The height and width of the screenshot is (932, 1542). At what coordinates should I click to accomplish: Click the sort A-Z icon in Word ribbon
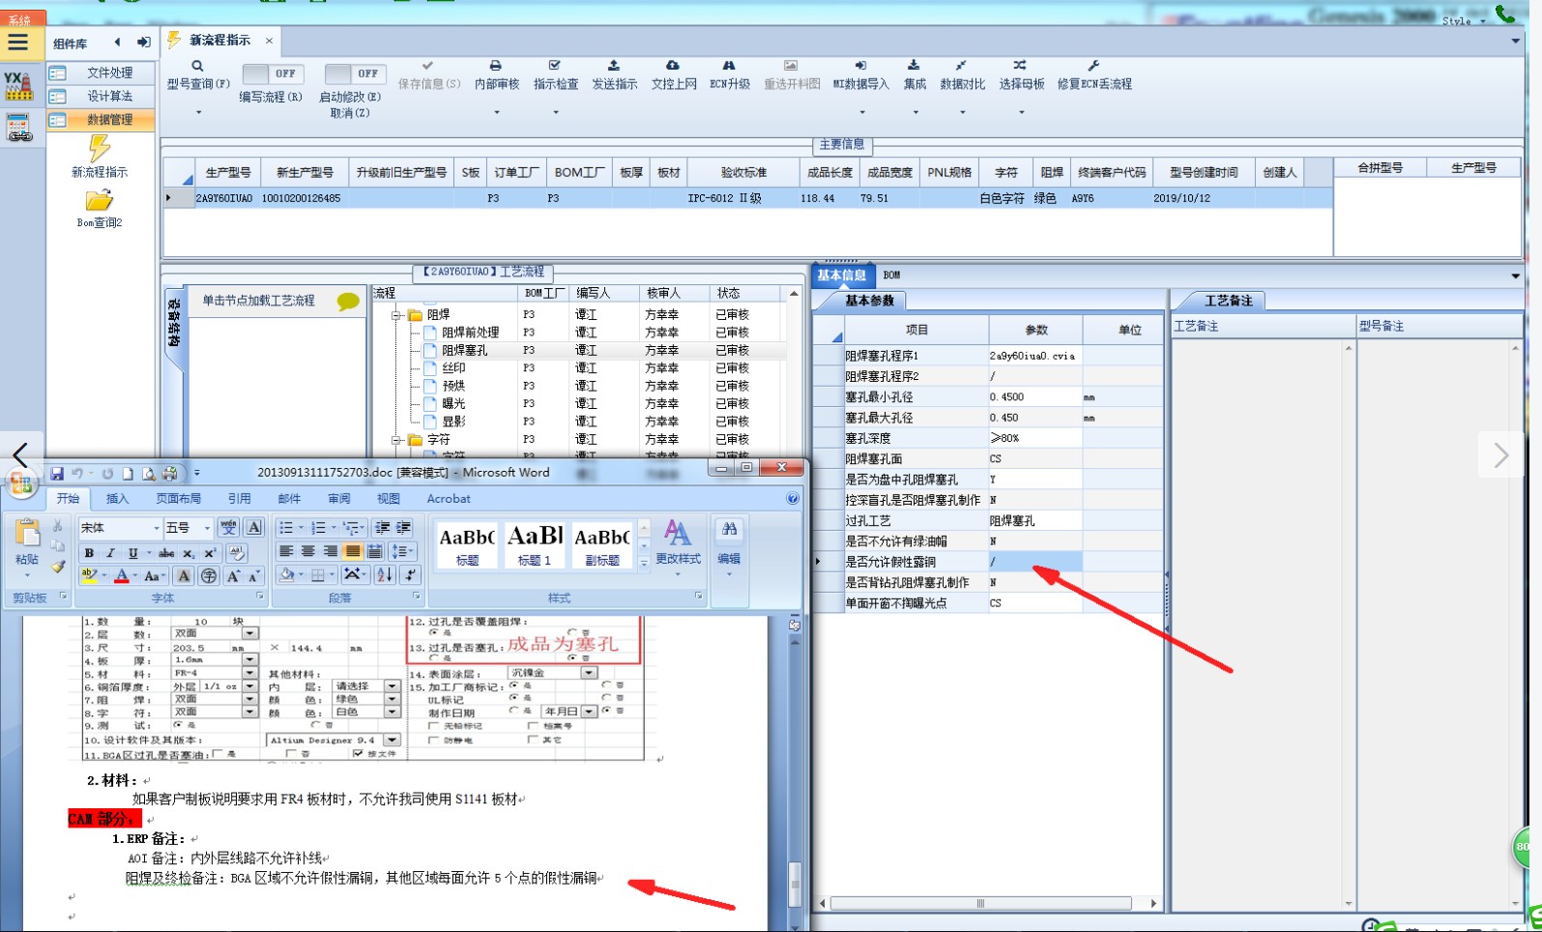385,574
